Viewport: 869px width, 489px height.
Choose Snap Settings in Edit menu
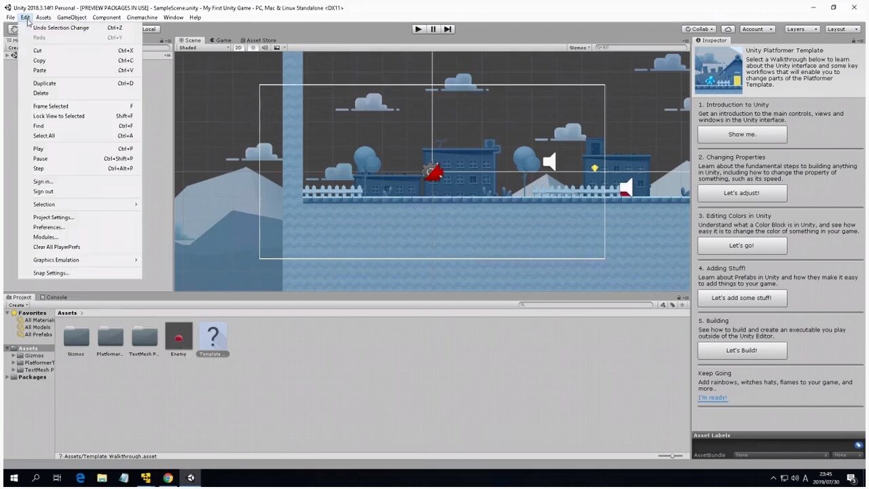coord(80,273)
